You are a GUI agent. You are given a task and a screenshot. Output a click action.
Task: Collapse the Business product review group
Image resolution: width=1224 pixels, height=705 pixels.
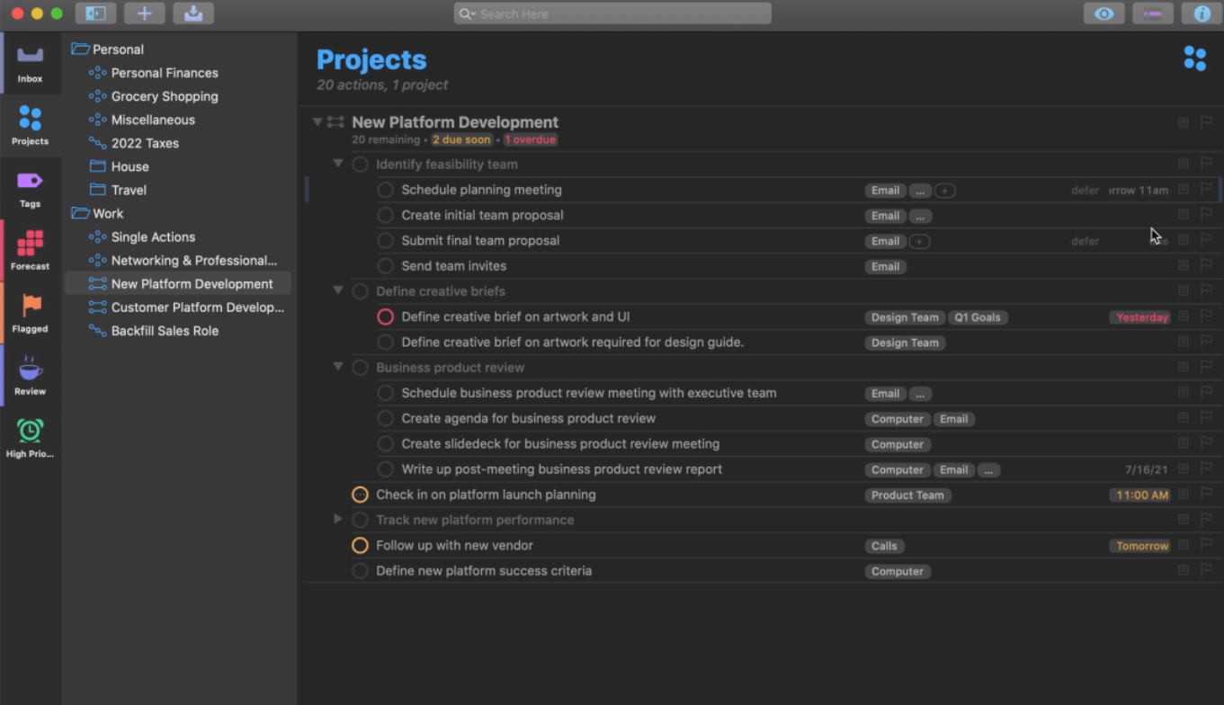coord(338,367)
